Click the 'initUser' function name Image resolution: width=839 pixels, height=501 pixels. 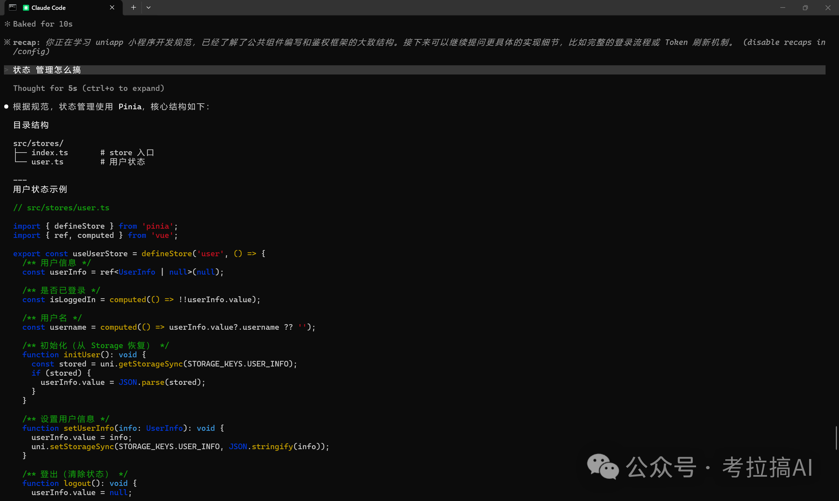[82, 355]
